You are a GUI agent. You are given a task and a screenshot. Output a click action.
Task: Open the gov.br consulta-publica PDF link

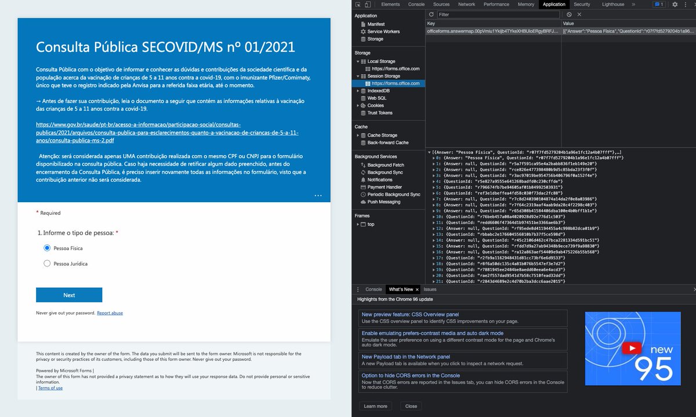[x=167, y=132]
